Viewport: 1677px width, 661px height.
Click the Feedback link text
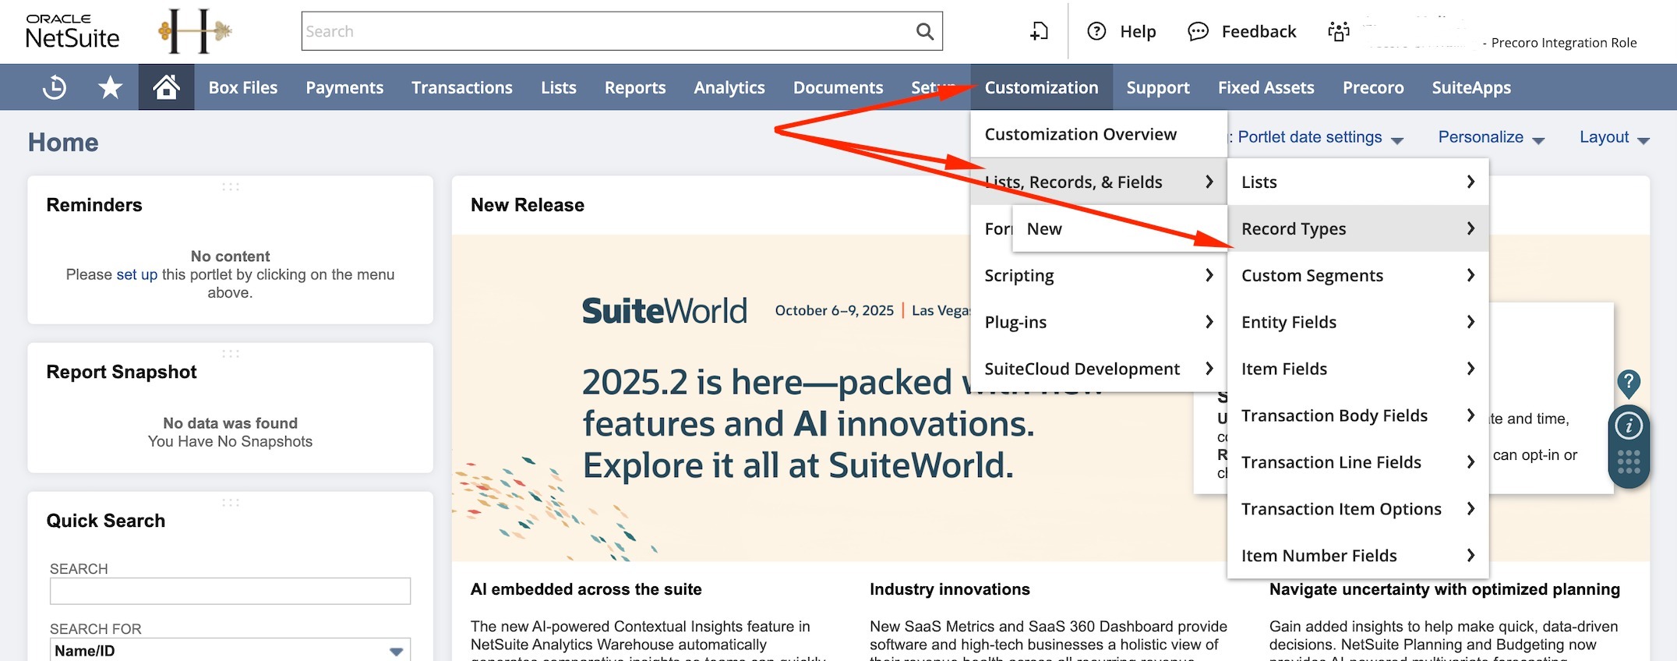(1259, 31)
